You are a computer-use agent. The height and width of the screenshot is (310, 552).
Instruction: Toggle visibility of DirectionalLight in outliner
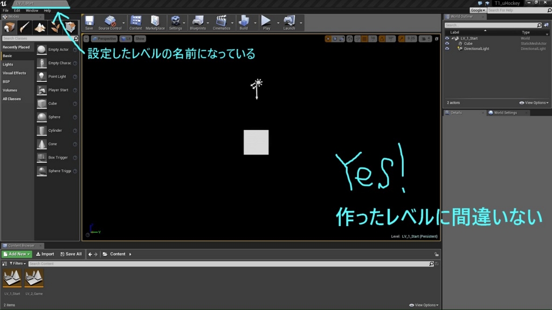447,49
